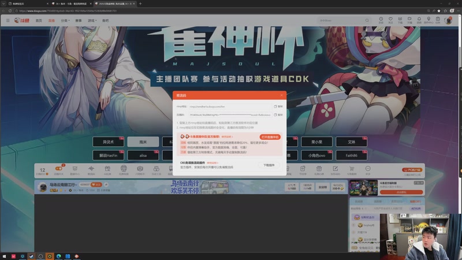Click the orange 打开直播伴侣 button
Image resolution: width=462 pixels, height=260 pixels.
pos(270,137)
